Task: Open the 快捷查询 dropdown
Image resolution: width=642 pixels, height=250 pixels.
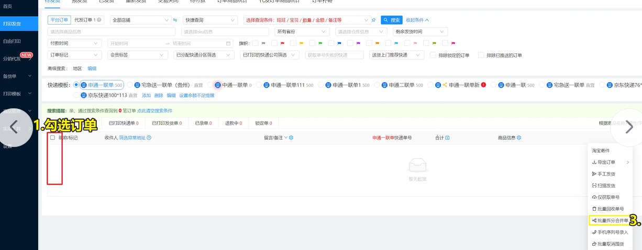Action: (209, 20)
